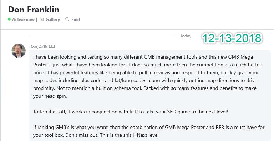Click the Find magnifying glass icon
This screenshot has height=141, width=274.
tap(67, 19)
